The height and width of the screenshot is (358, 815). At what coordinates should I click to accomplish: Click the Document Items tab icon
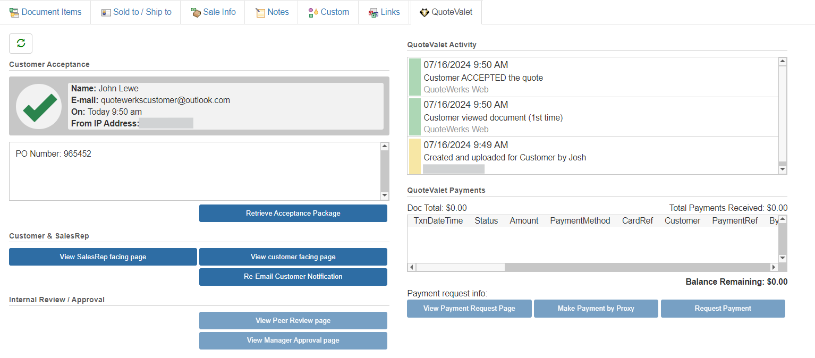pos(14,12)
